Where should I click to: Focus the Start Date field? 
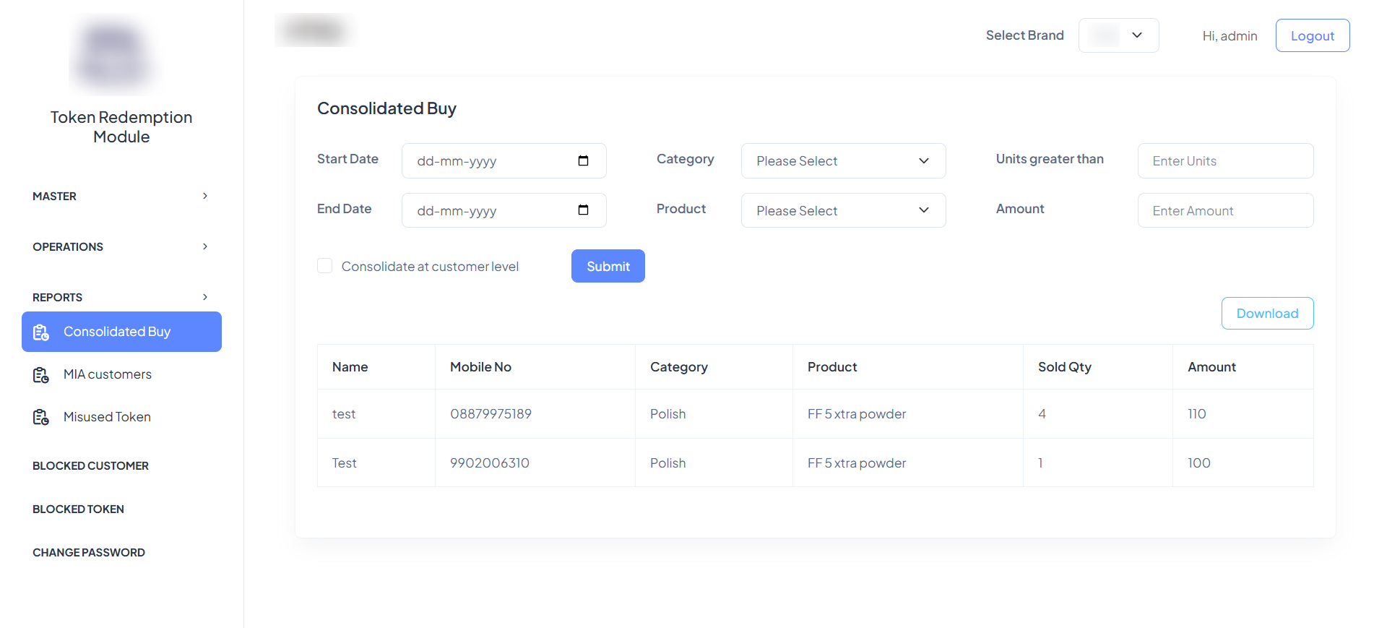click(504, 160)
